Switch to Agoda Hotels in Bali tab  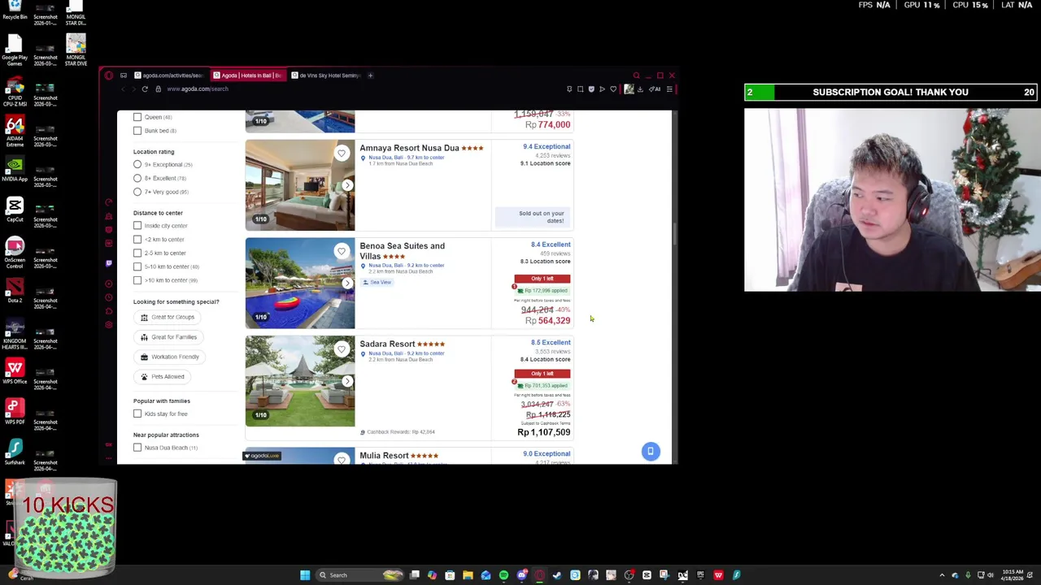pyautogui.click(x=247, y=76)
